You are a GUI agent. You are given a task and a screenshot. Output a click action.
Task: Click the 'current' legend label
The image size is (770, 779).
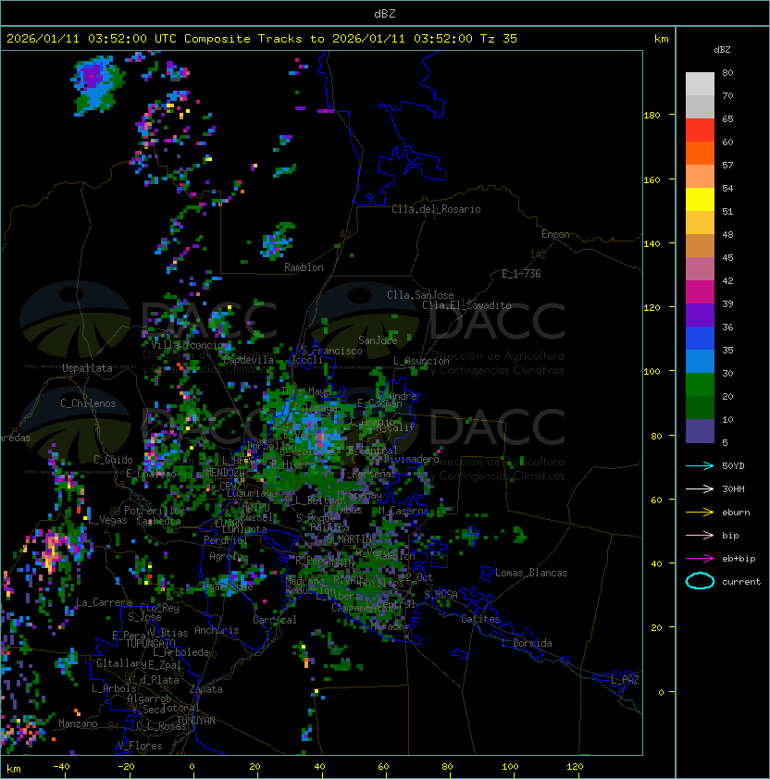coord(741,581)
